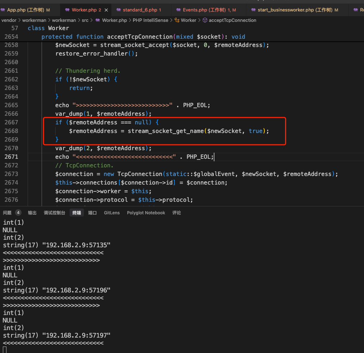Expand the vendor breadcrumb segment
364x353 pixels.
point(9,20)
